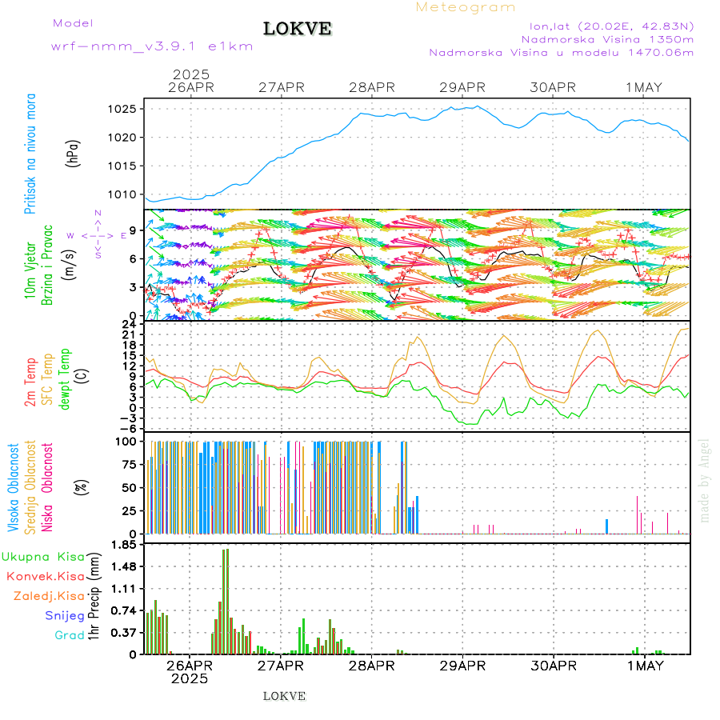
Task: Click the "lon,lat (20.02E, 42.83N)" coordinates text
Action: [x=611, y=26]
